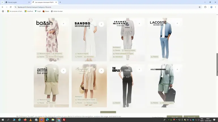Open the browser extensions menu
The width and height of the screenshot is (218, 122).
(205, 7)
